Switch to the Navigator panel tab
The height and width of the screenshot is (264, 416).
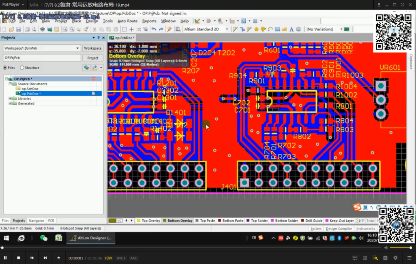point(36,221)
